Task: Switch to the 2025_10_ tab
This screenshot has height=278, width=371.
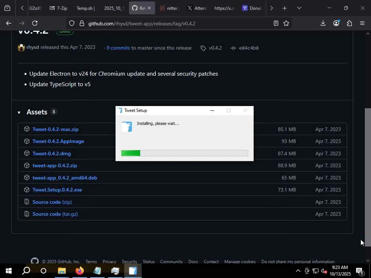Action: pos(114,8)
